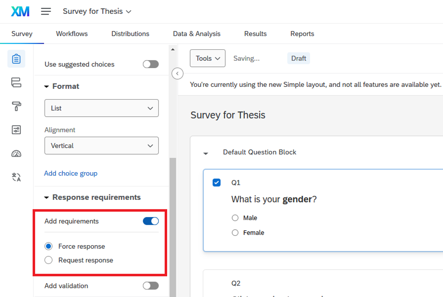Uncheck the Q1 question checkbox
443x297 pixels.
(217, 183)
